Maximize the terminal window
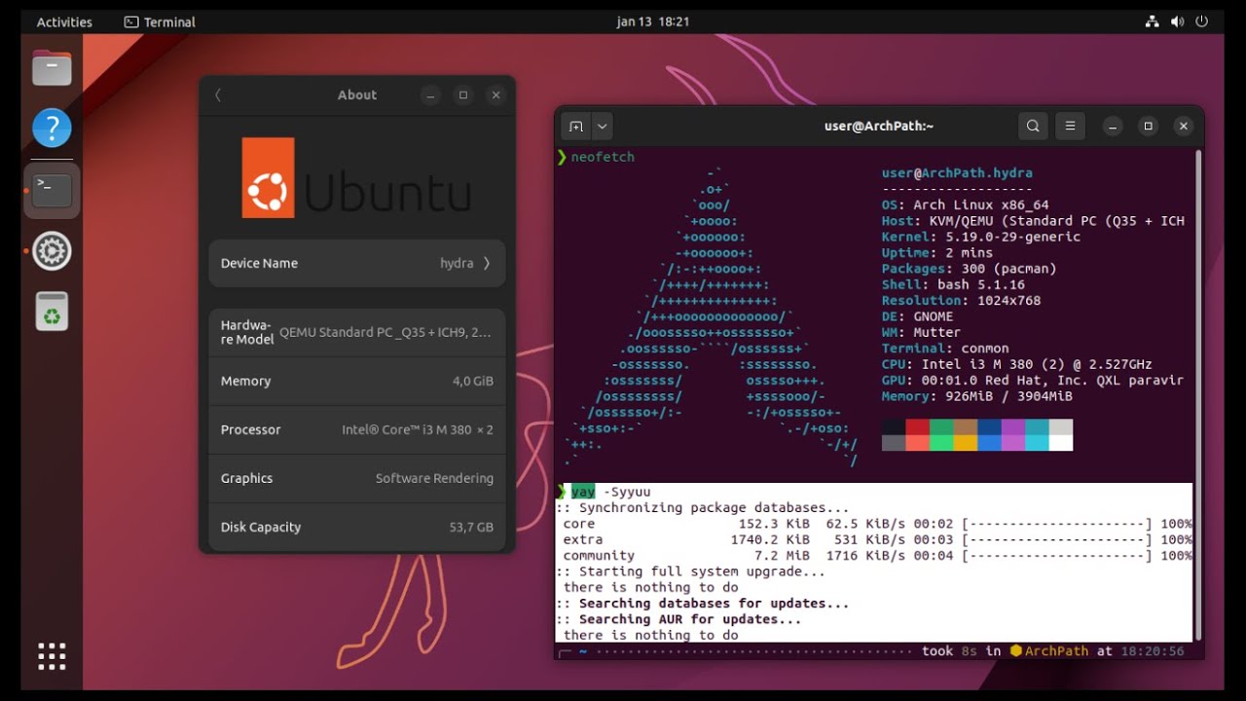The image size is (1246, 701). point(1148,126)
